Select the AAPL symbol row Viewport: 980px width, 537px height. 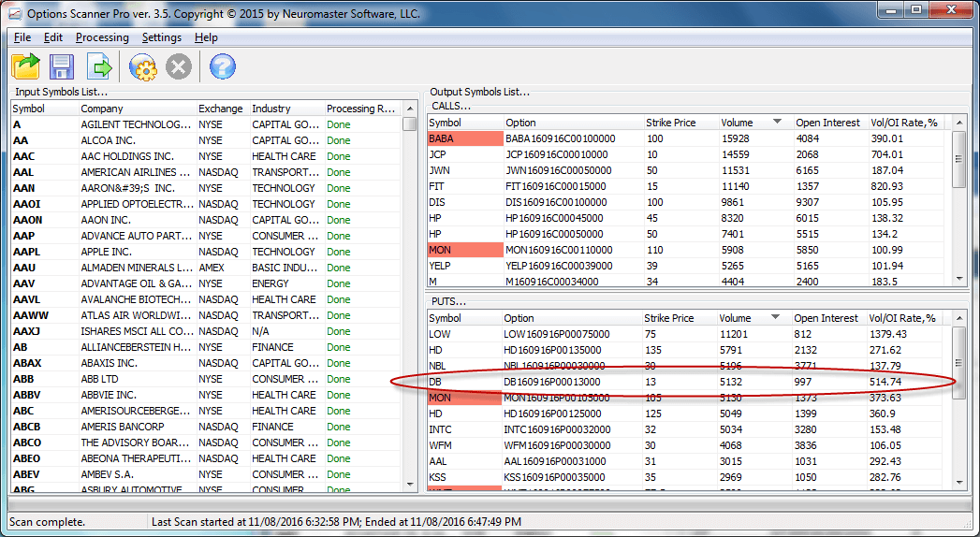[206, 252]
